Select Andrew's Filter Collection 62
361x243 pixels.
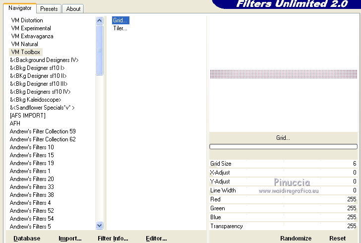point(43,139)
